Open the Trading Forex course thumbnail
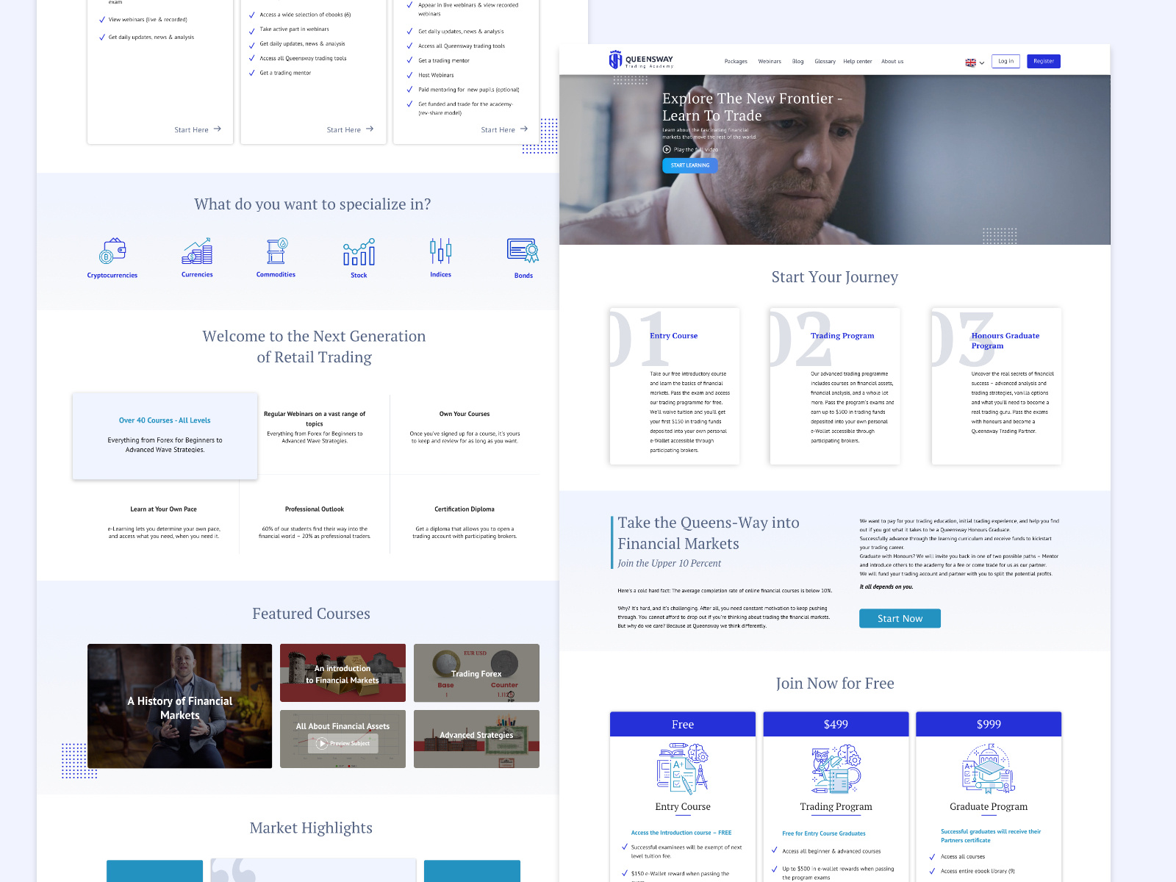1176x882 pixels. (x=476, y=673)
